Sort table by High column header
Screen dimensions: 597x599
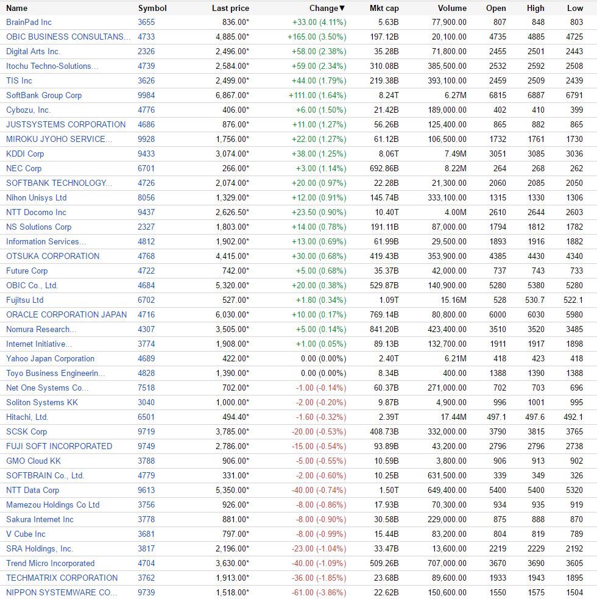coord(535,8)
